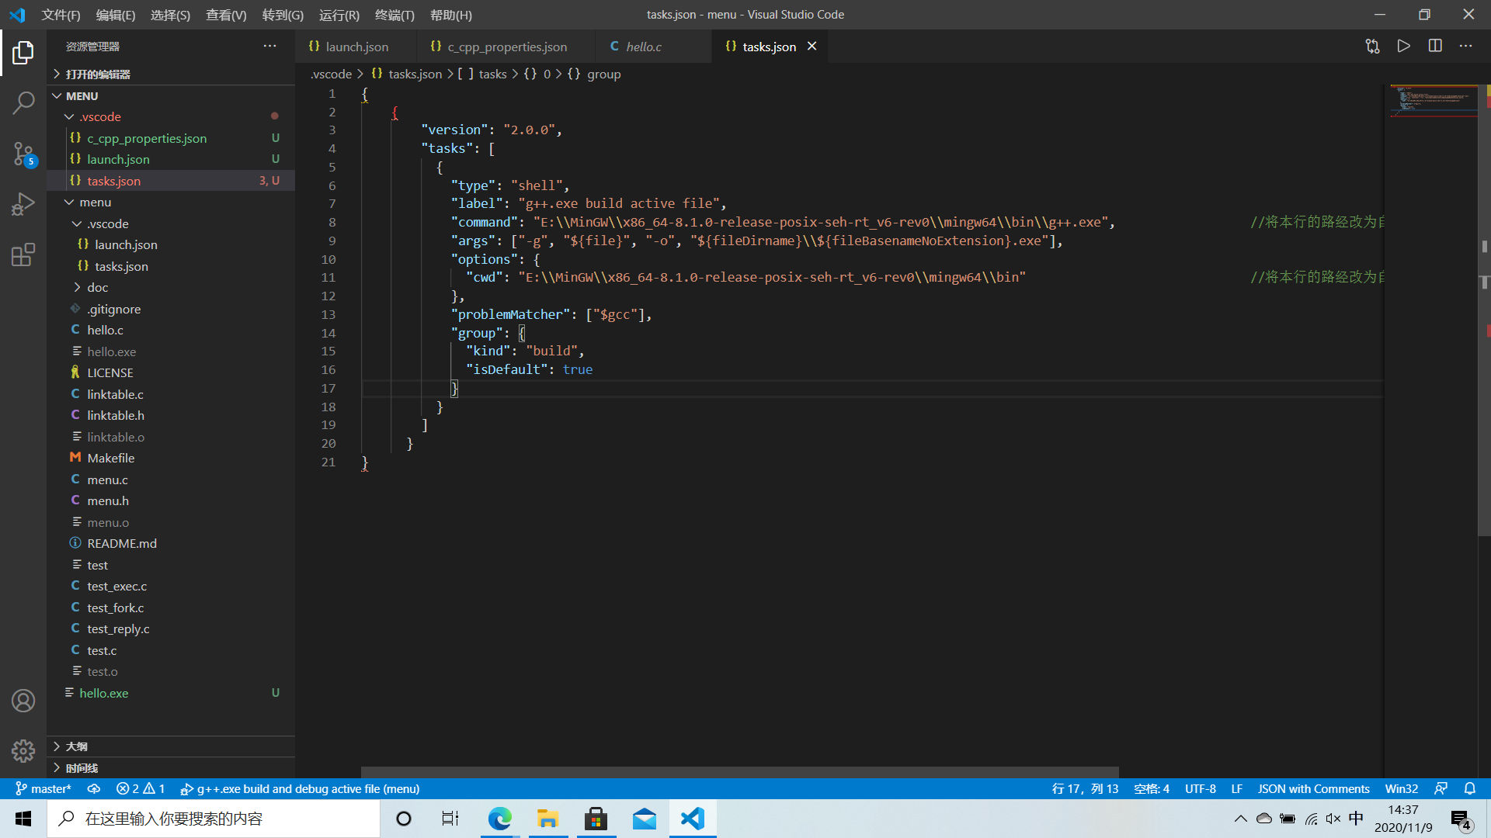
Task: Open the Accounts icon in activity bar
Action: pos(23,701)
